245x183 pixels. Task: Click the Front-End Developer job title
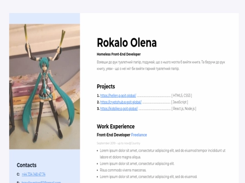tap(113, 135)
